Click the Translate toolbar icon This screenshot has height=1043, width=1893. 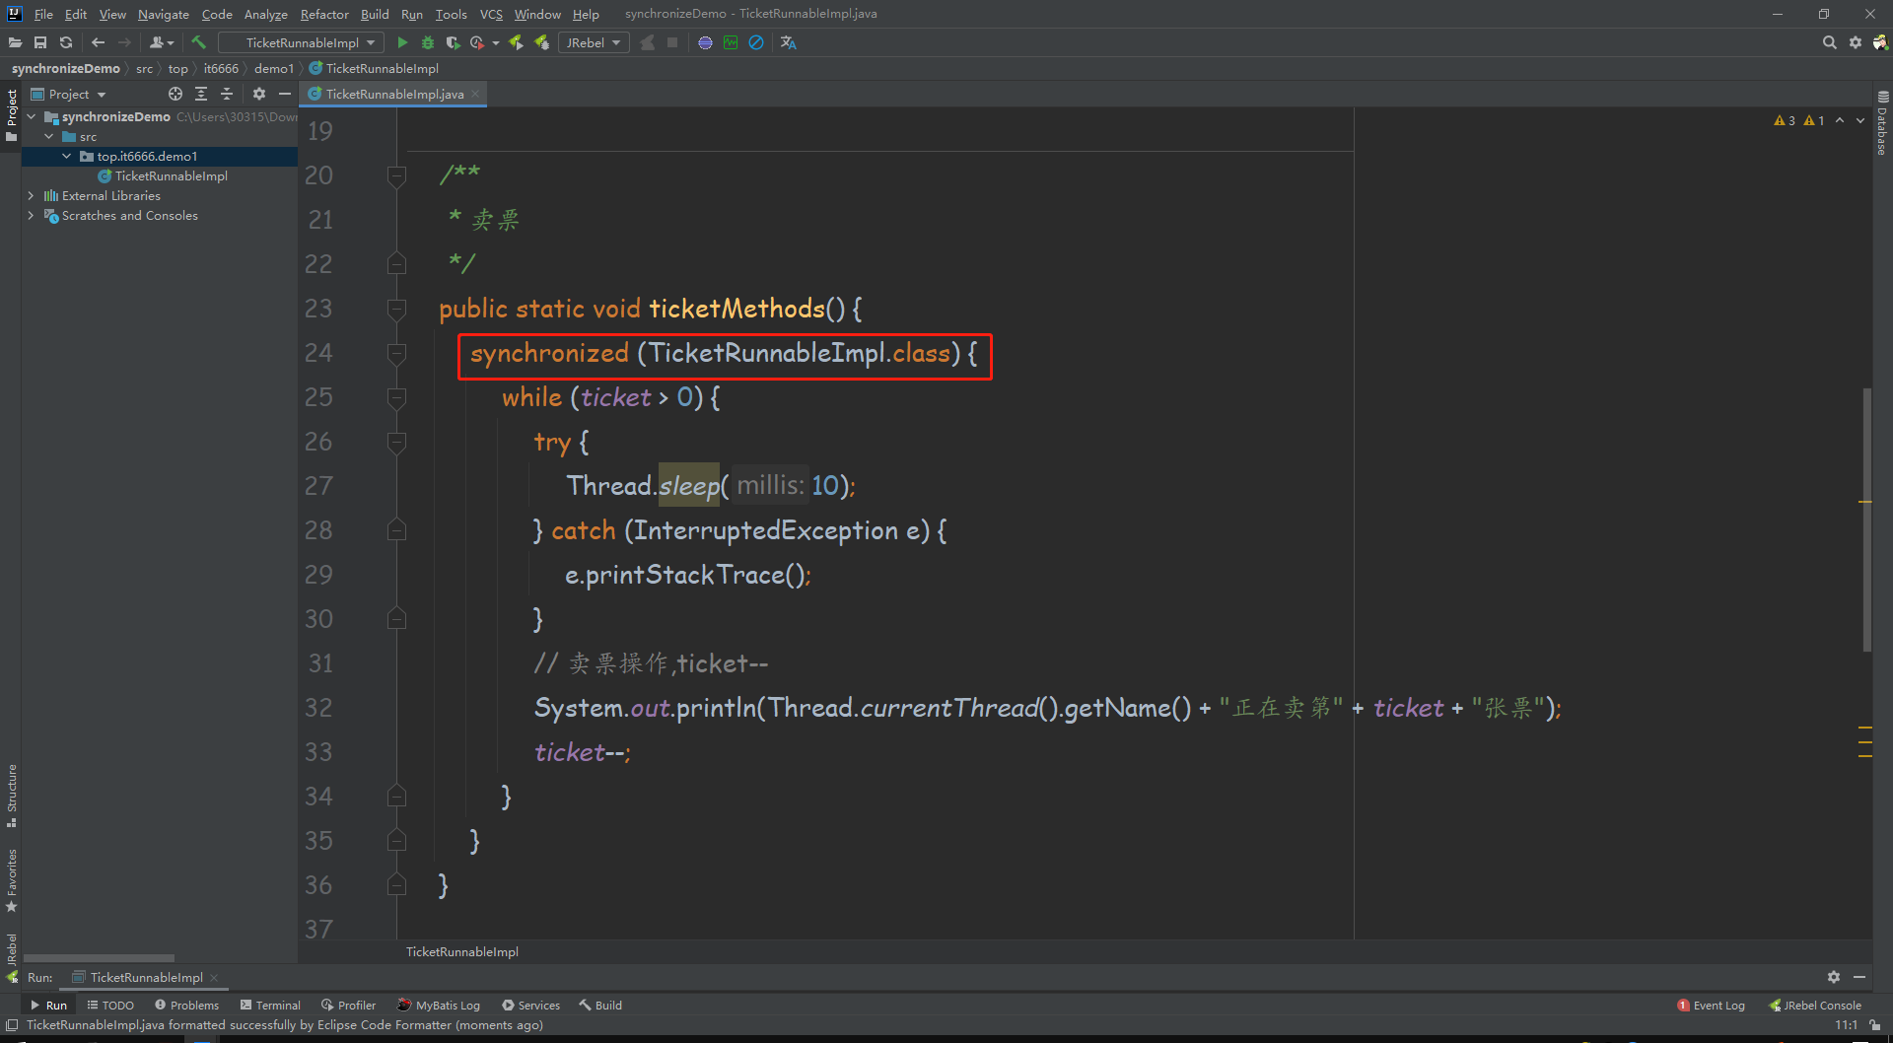788,42
